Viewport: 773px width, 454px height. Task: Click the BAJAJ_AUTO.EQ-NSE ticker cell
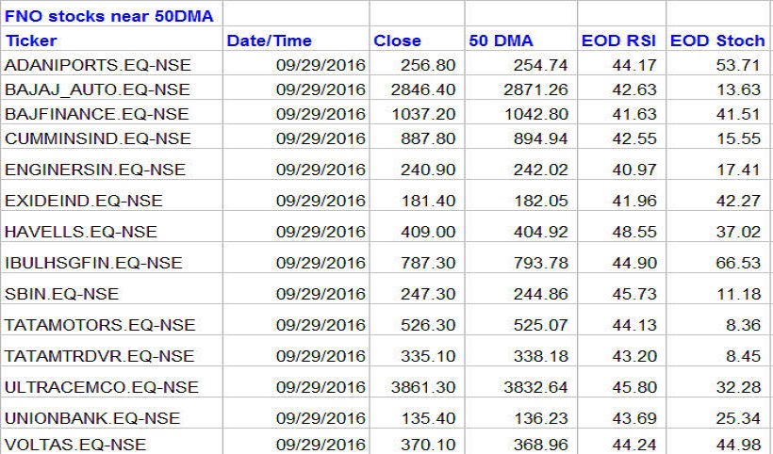[97, 89]
